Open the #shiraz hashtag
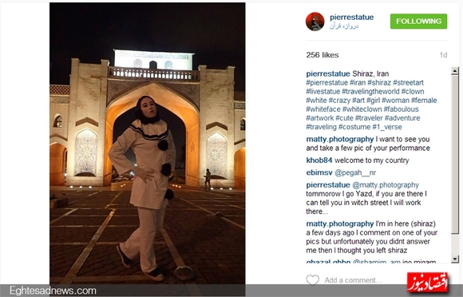Screen dimensions: 463x297 (x=379, y=83)
